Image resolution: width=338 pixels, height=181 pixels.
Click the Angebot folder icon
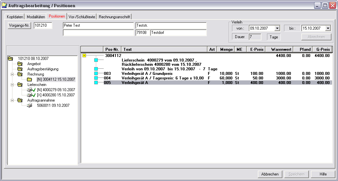[20, 64]
